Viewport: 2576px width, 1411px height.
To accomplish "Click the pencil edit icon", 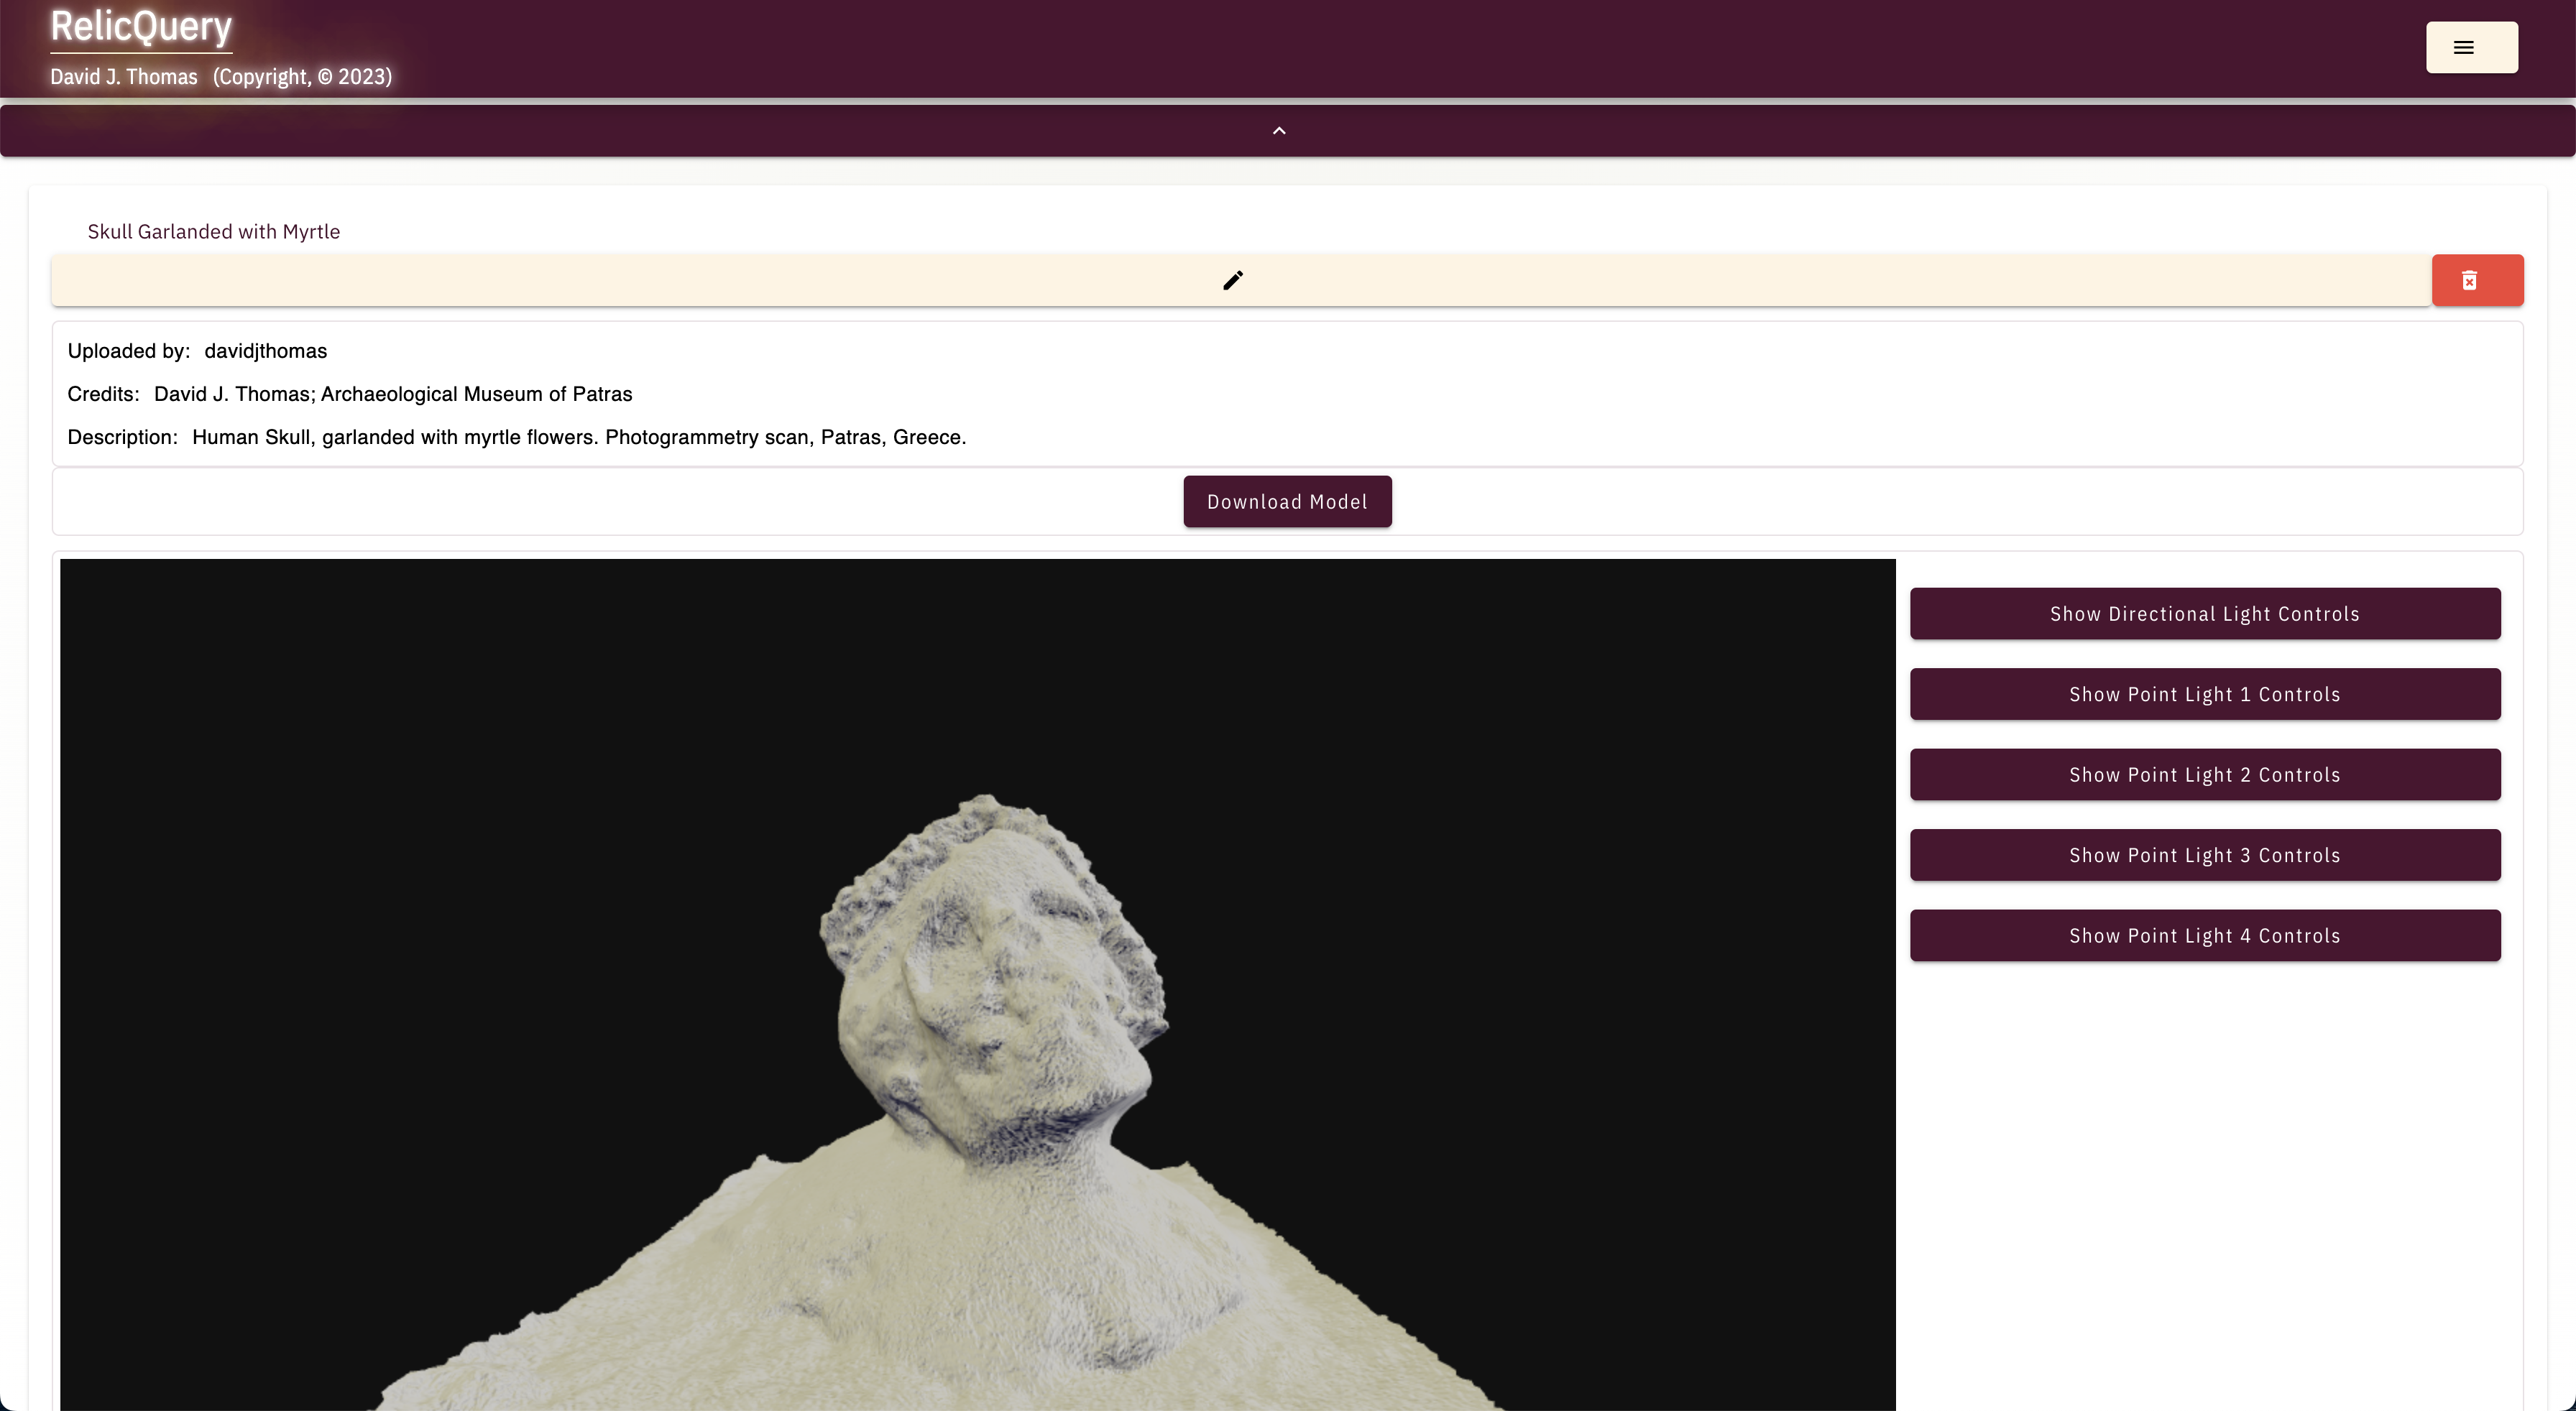I will pyautogui.click(x=1233, y=279).
